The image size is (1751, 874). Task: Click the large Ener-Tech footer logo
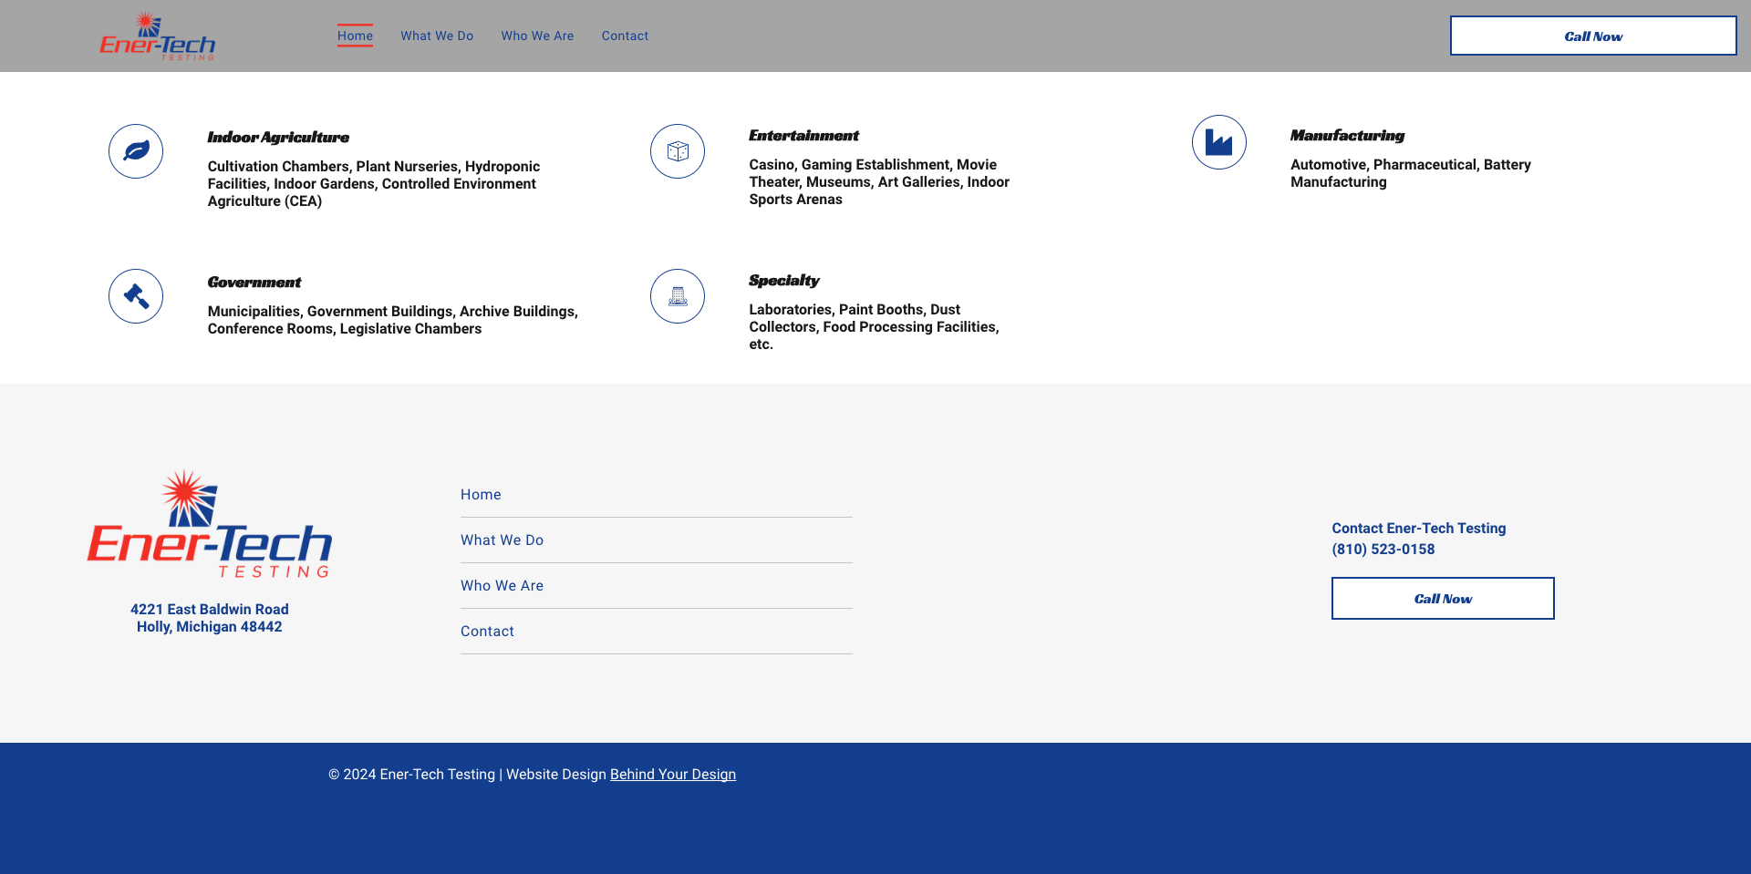pos(210,525)
